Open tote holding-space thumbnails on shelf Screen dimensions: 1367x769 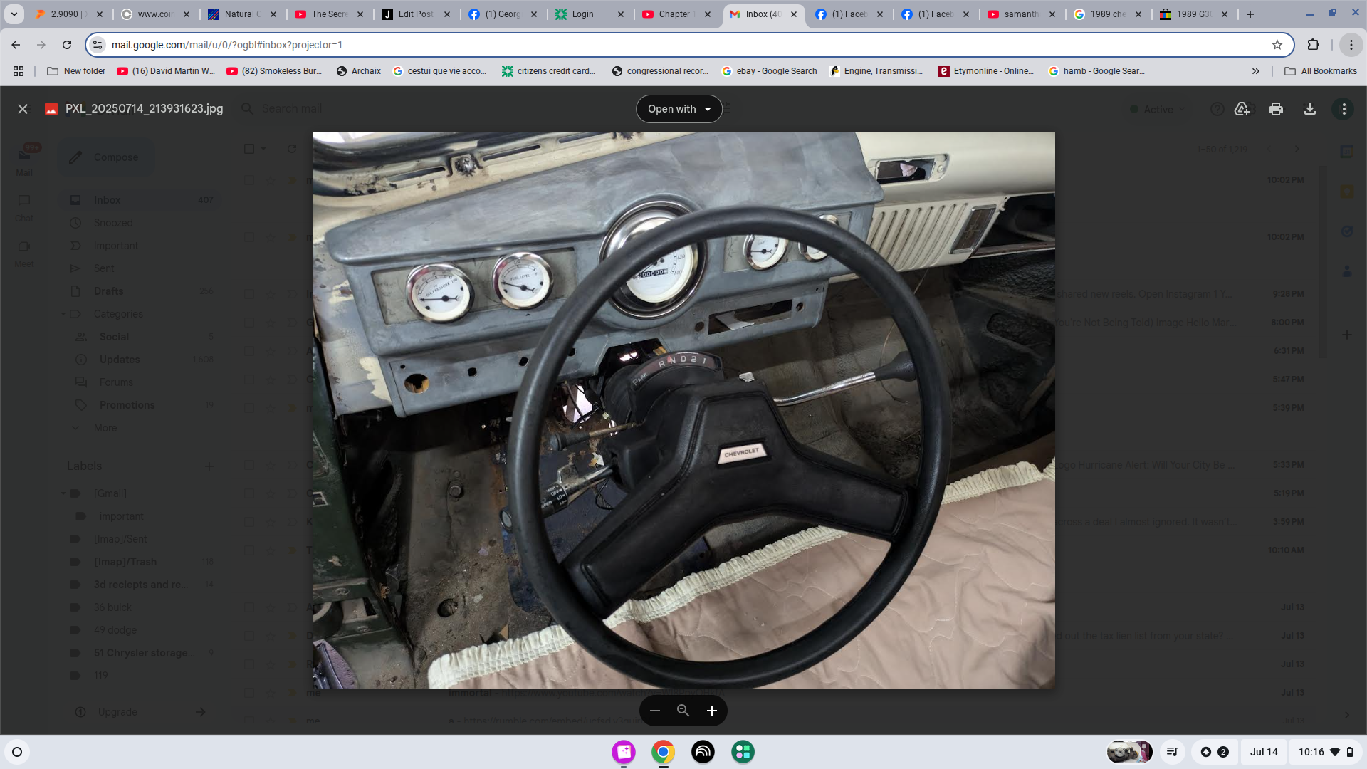tap(1129, 752)
